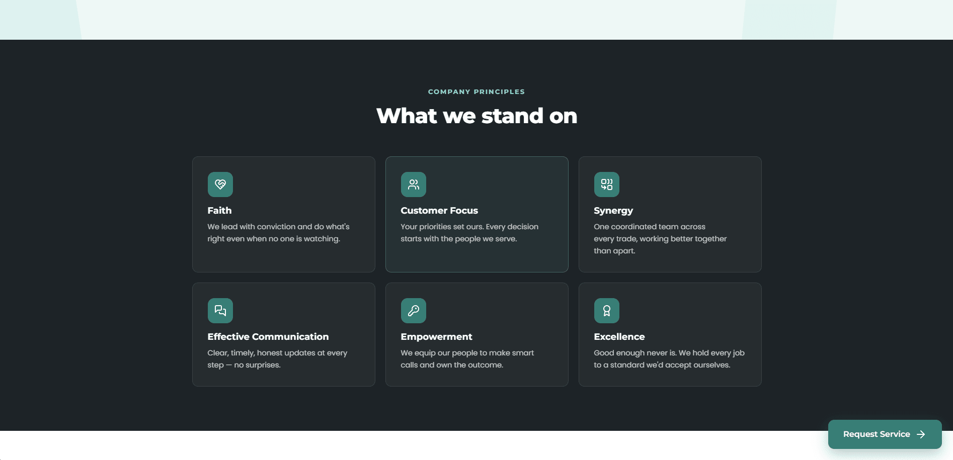Click 'Your priorities set ours' description

[x=469, y=233]
